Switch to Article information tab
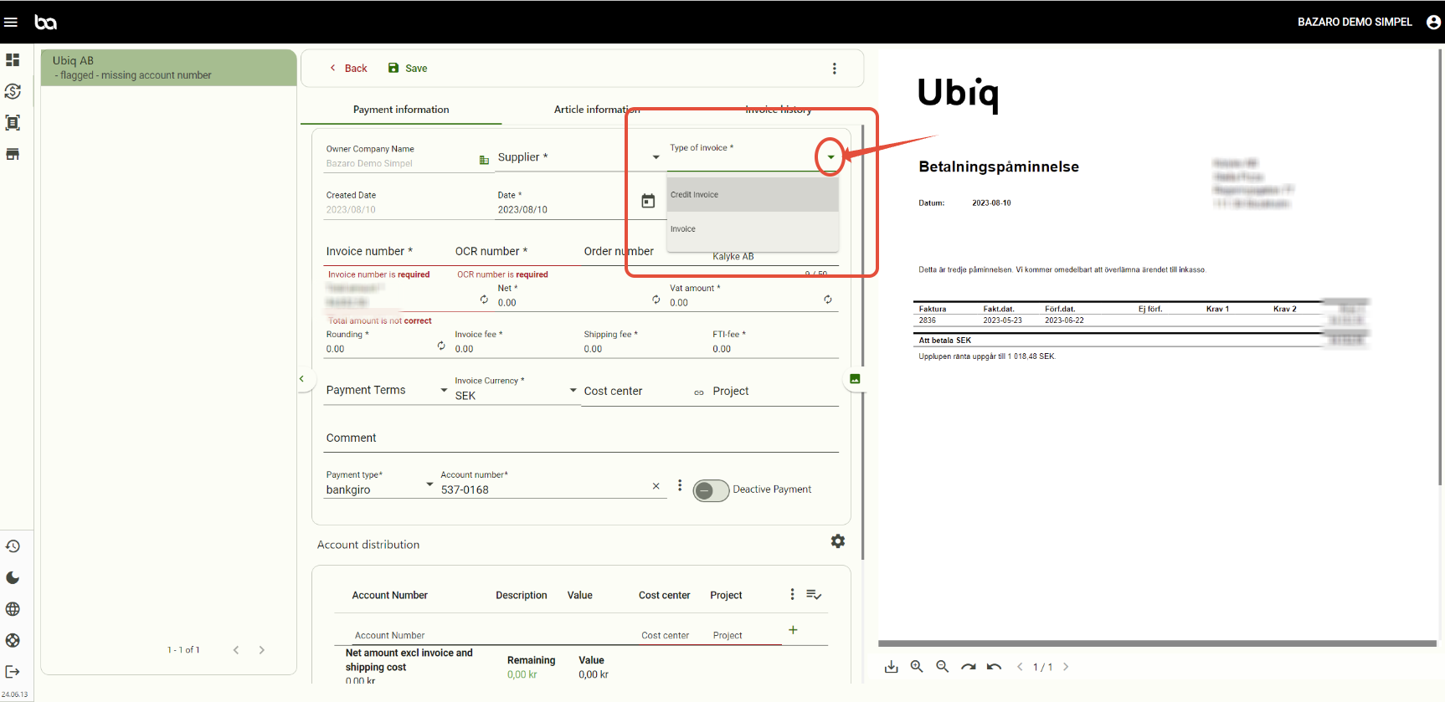Image resolution: width=1445 pixels, height=702 pixels. pos(597,110)
